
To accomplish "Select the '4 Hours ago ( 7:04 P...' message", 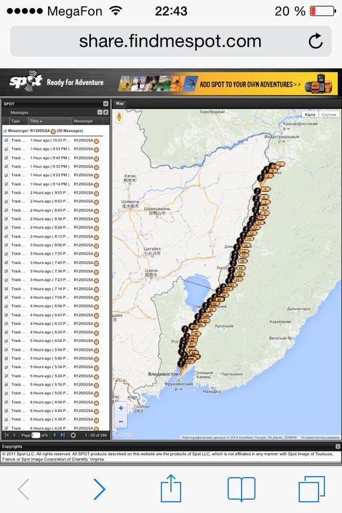I will point(52,297).
